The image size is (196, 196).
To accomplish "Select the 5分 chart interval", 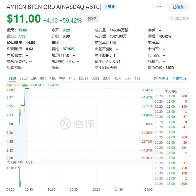I will pyautogui.click(x=128, y=78).
